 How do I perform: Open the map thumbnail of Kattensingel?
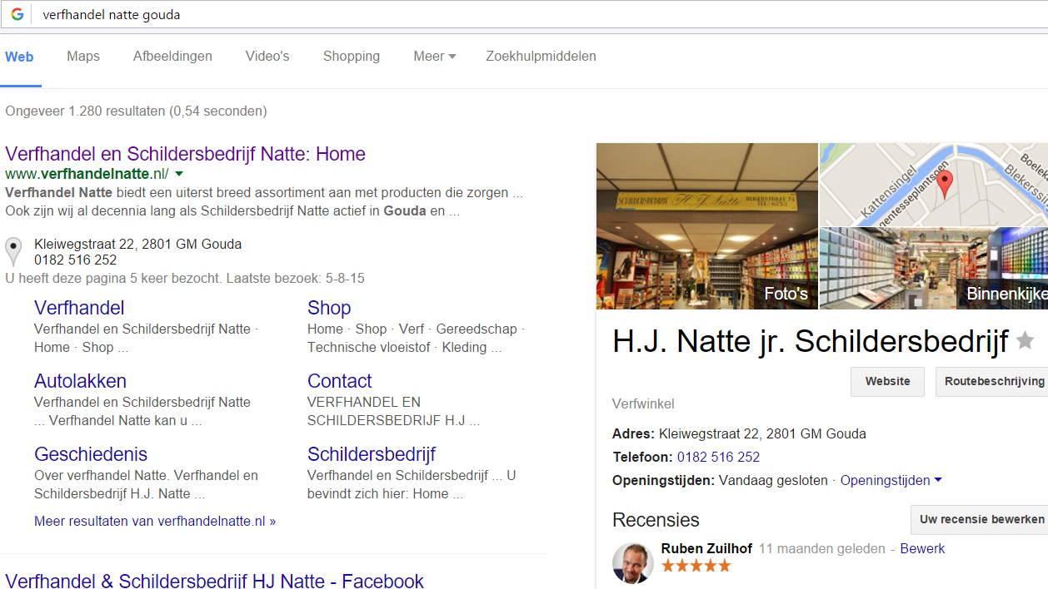(x=934, y=185)
